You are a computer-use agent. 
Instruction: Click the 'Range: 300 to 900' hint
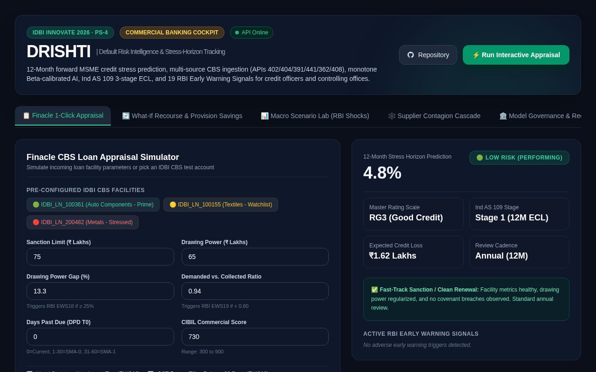pyautogui.click(x=203, y=352)
